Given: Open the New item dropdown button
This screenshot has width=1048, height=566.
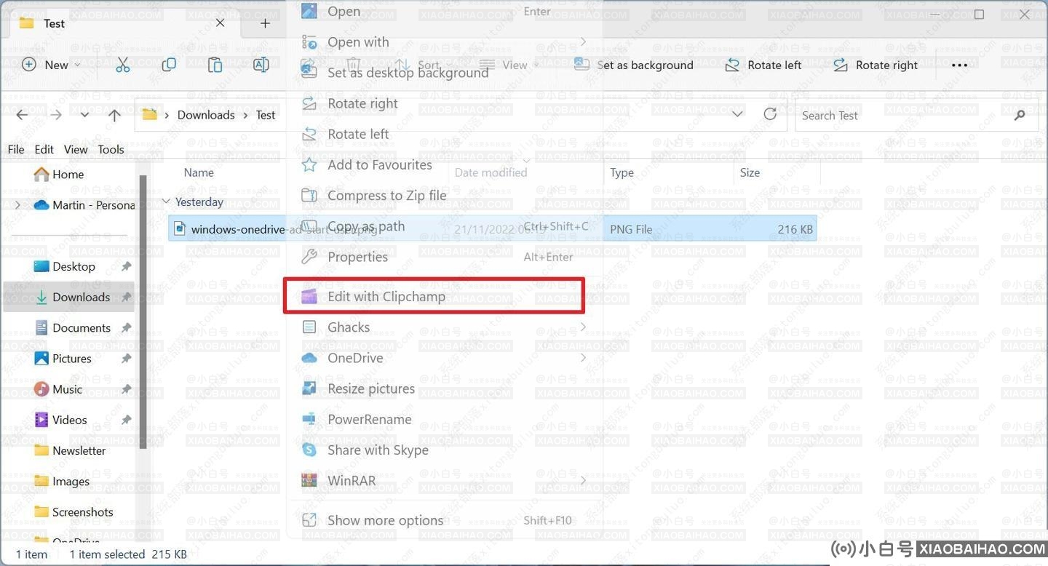Looking at the screenshot, I should [51, 65].
